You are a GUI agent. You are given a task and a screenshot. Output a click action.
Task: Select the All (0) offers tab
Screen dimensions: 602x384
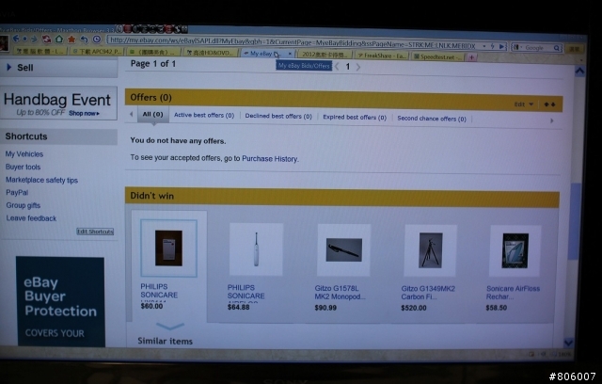pyautogui.click(x=152, y=114)
